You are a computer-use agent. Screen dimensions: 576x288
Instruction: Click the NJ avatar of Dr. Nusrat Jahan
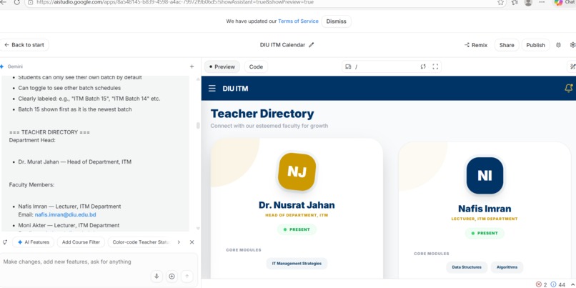[x=297, y=172]
